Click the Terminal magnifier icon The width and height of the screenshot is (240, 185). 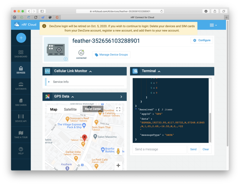[135, 71]
